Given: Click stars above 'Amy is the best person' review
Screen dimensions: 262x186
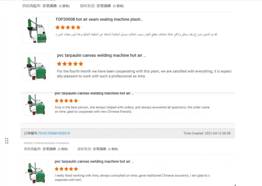Looking at the screenshot, I should coord(66,101).
